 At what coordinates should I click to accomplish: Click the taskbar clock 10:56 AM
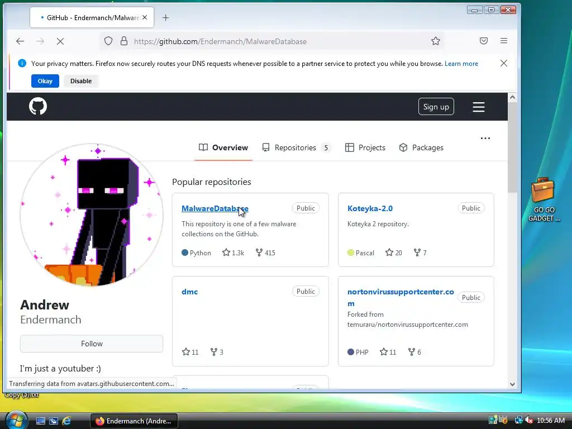(x=550, y=421)
